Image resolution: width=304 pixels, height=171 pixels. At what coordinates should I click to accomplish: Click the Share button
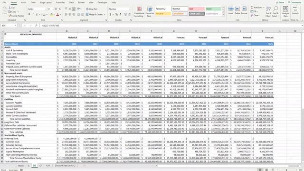[x=280, y=2]
